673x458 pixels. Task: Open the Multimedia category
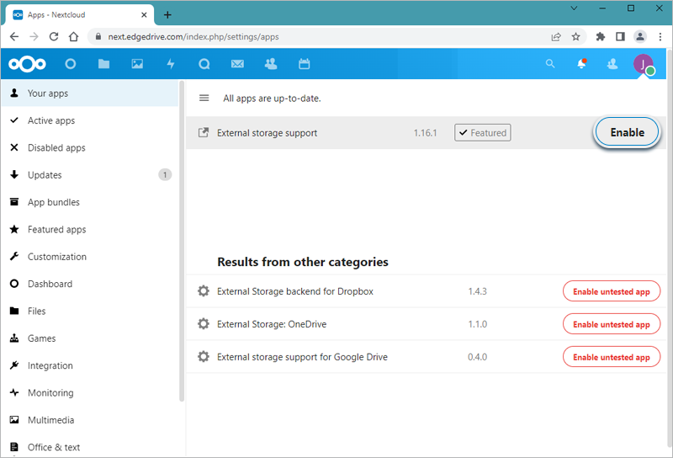(x=90, y=420)
